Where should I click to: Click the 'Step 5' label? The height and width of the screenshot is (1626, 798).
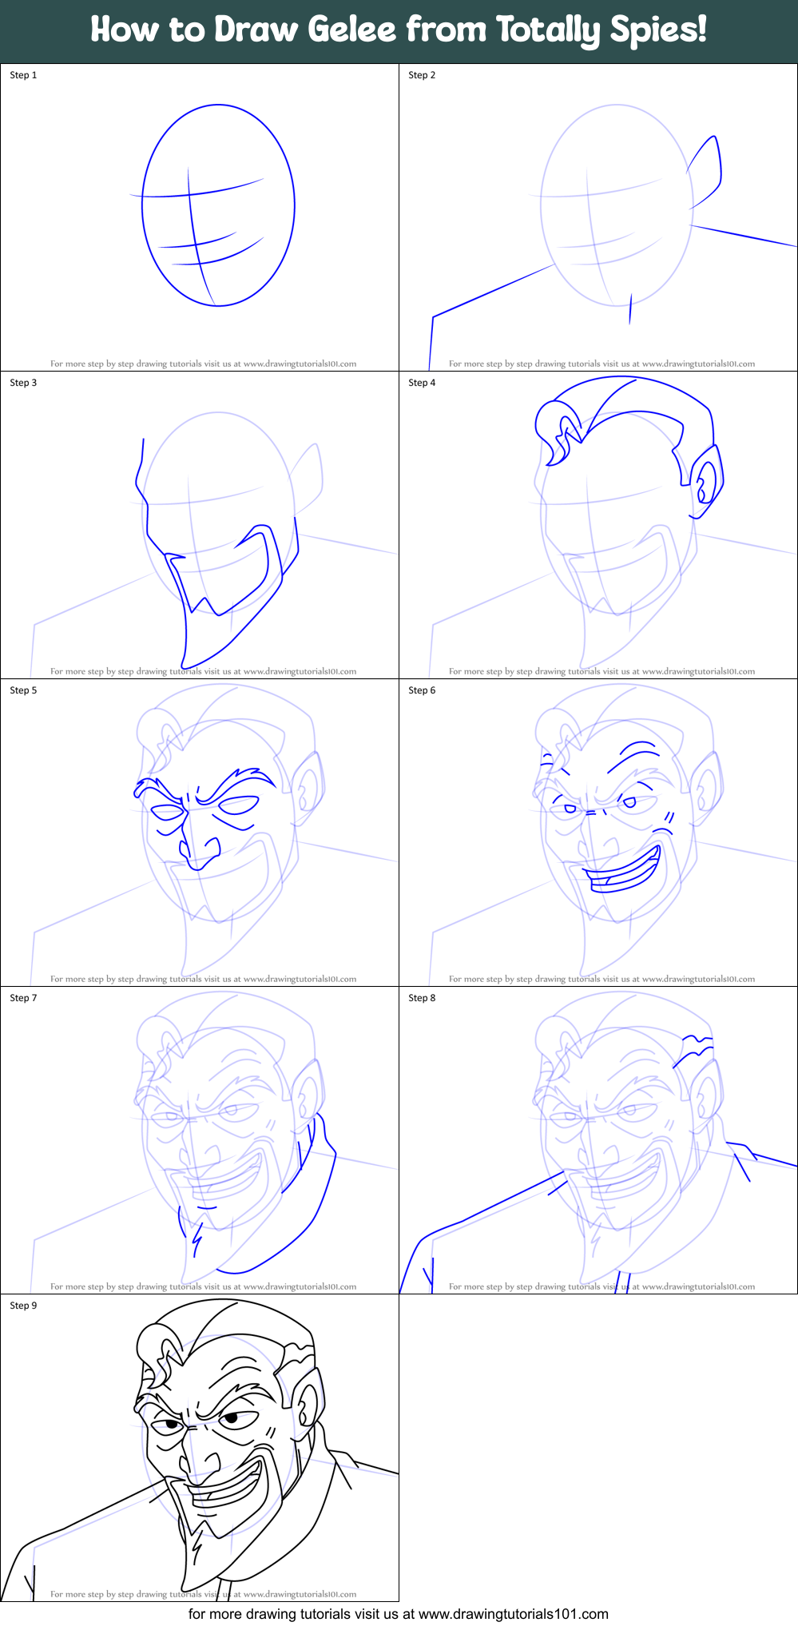[23, 690]
